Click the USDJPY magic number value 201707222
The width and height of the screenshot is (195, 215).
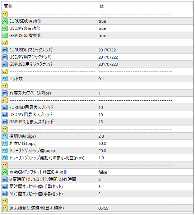point(108,57)
